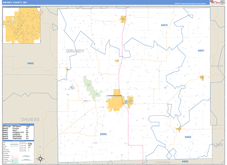This screenshot has width=227, height=165.
Task: Select ZIP code 64641 label on map
Action: click(201, 50)
